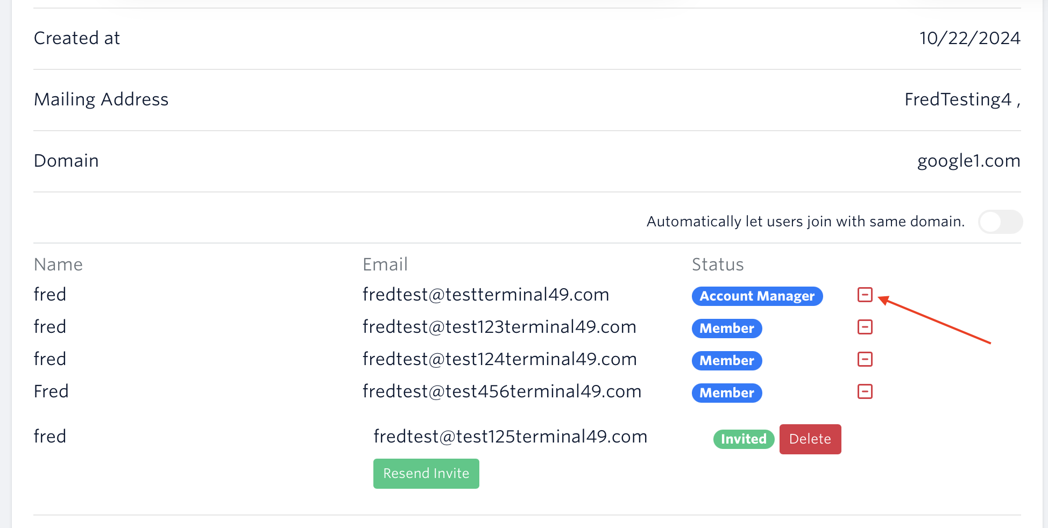Click the green Invited status badge
This screenshot has width=1048, height=528.
click(x=743, y=439)
